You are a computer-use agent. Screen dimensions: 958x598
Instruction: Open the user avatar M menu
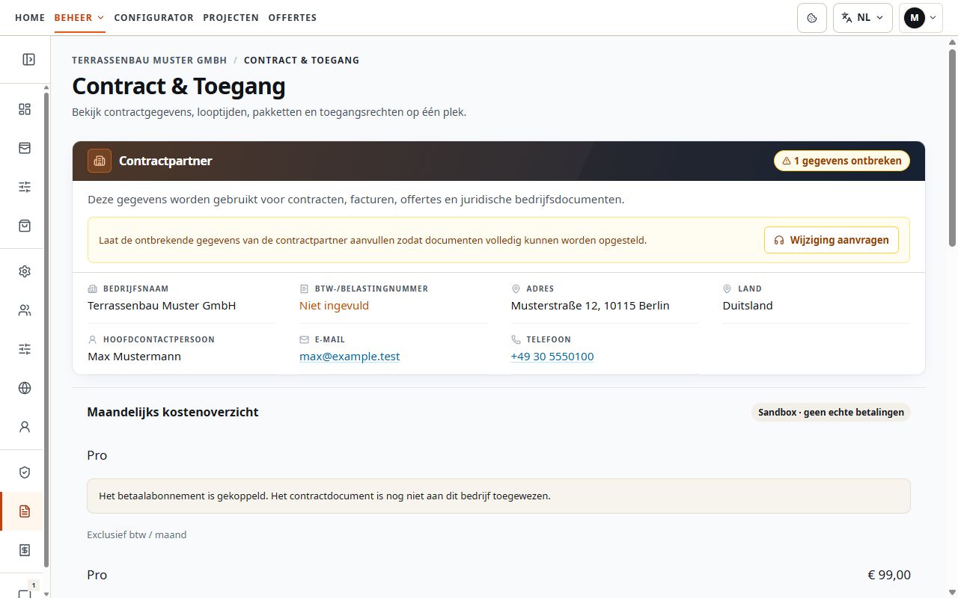coord(921,18)
